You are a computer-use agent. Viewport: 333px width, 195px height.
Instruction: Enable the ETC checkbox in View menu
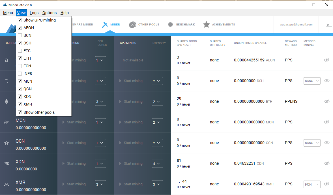click(x=20, y=51)
